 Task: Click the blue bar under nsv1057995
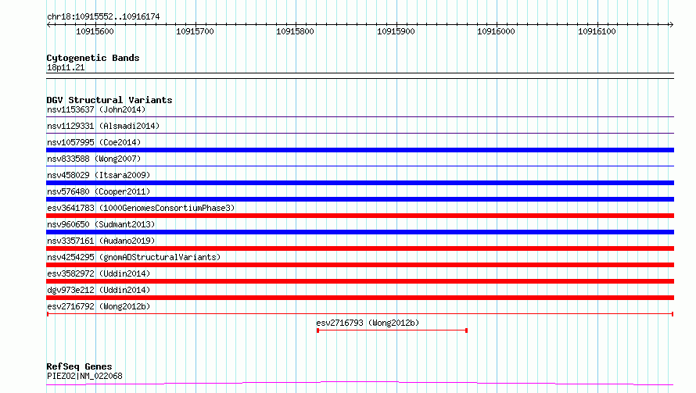(x=360, y=150)
